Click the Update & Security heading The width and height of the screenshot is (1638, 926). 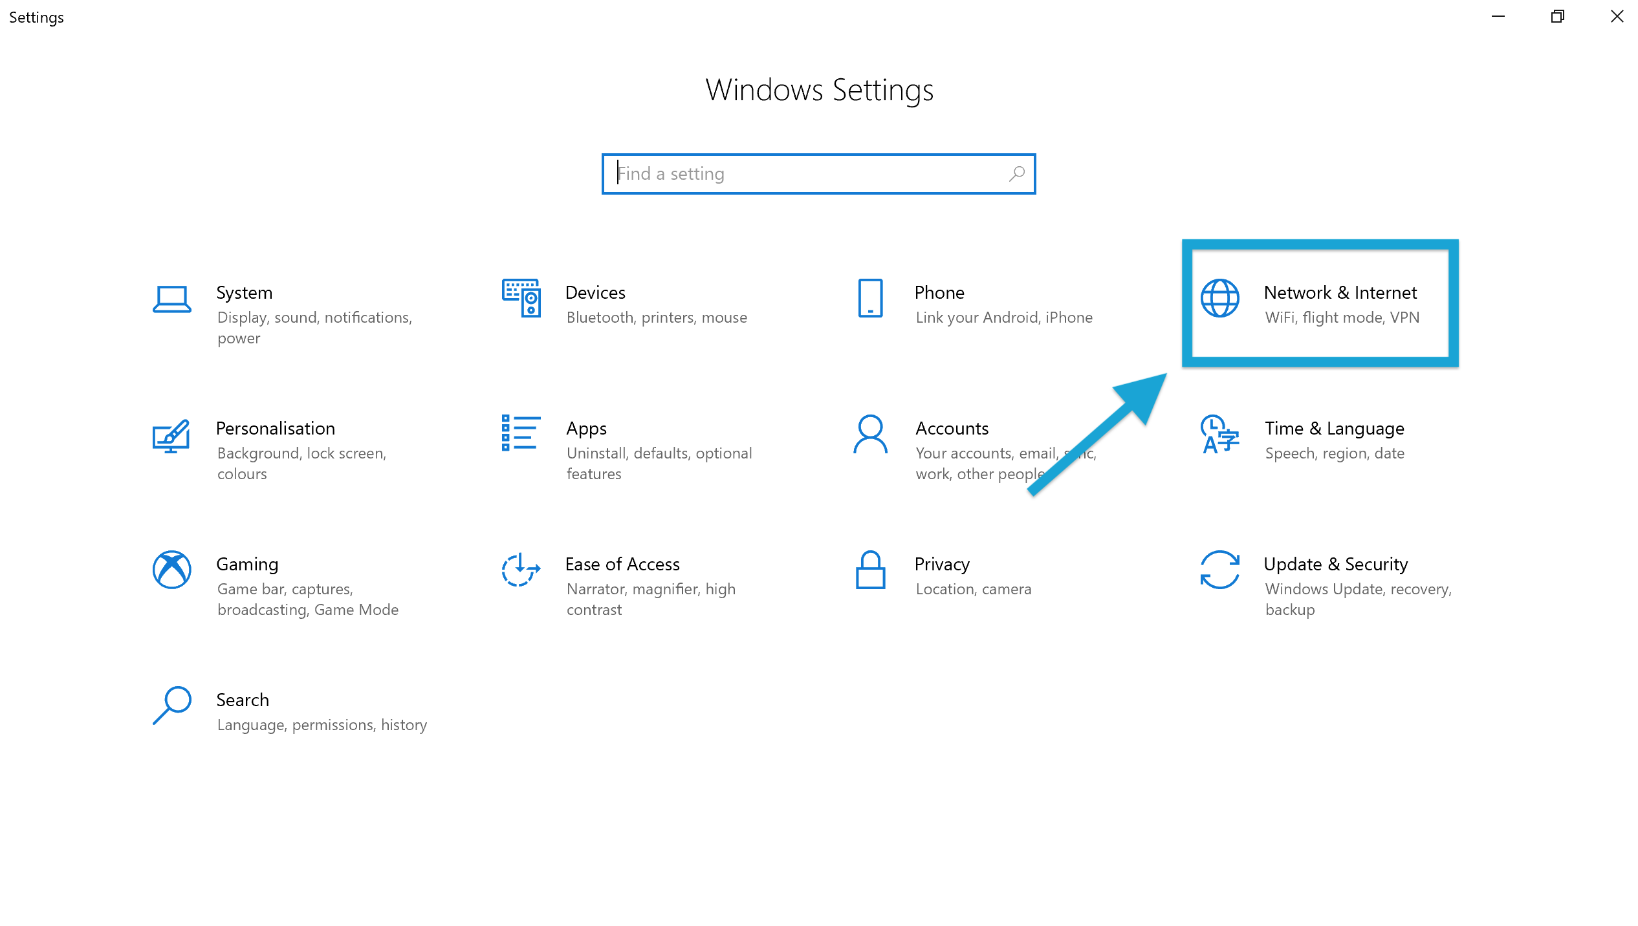pos(1336,565)
